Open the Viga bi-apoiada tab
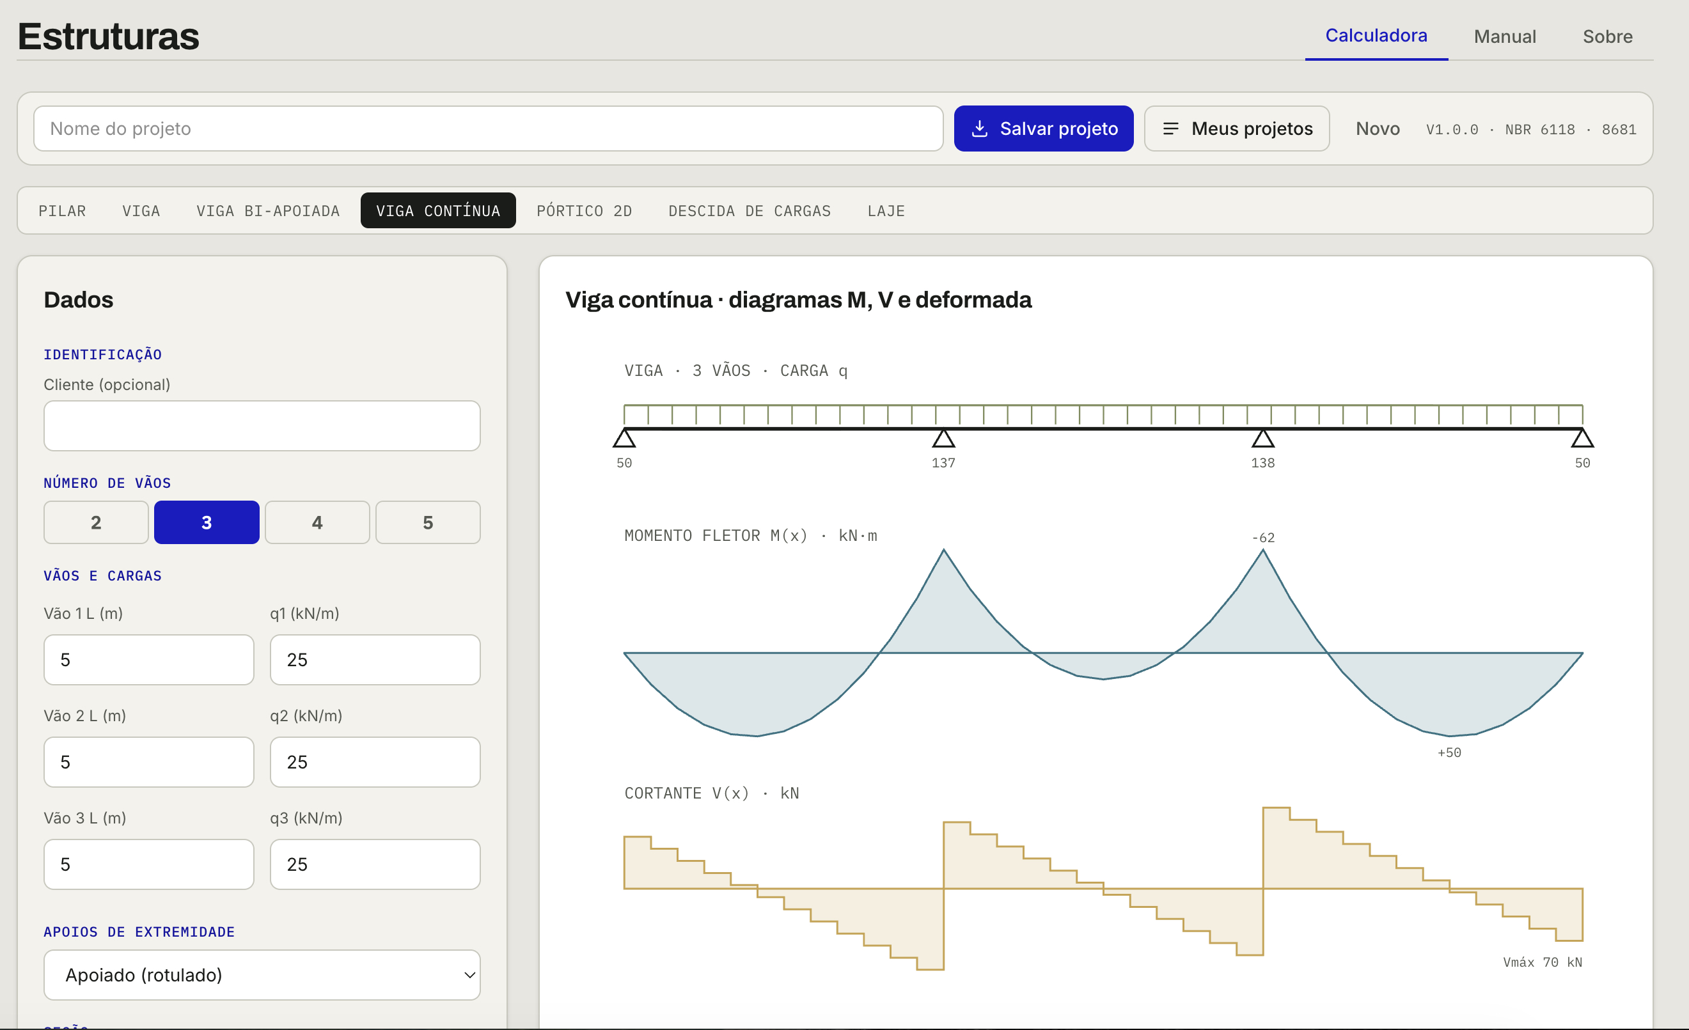 pos(268,211)
